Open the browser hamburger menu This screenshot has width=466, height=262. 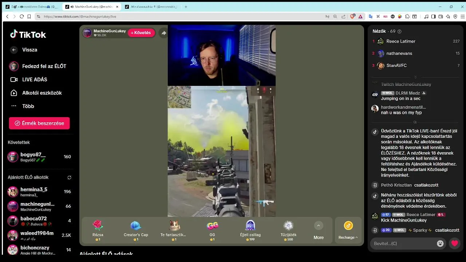(x=463, y=17)
